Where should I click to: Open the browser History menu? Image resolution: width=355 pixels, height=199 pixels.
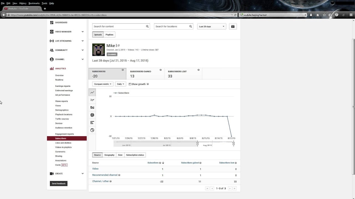23,3
